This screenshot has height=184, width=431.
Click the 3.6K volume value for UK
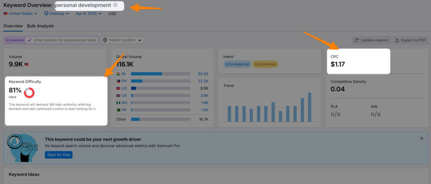(x=204, y=96)
